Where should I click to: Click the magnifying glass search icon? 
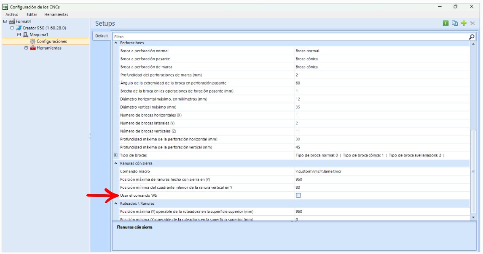472,37
